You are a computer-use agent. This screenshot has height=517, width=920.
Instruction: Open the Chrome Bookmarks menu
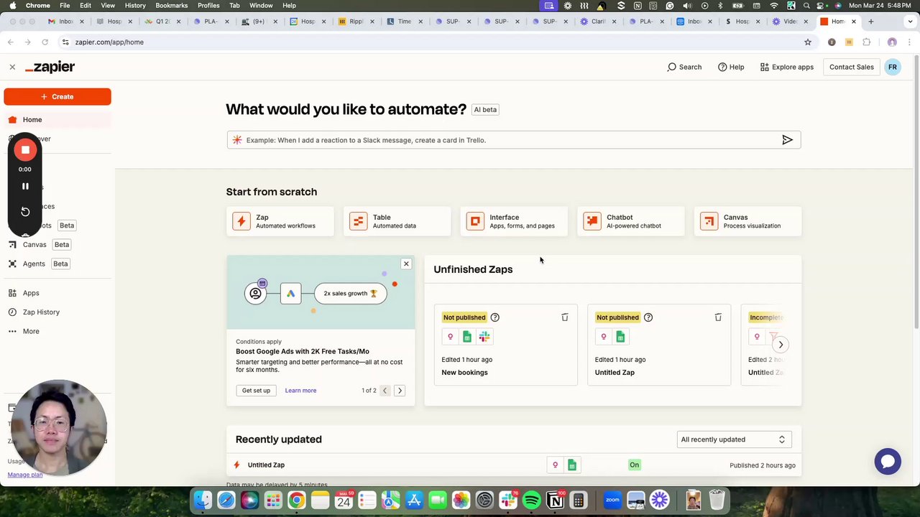171,5
